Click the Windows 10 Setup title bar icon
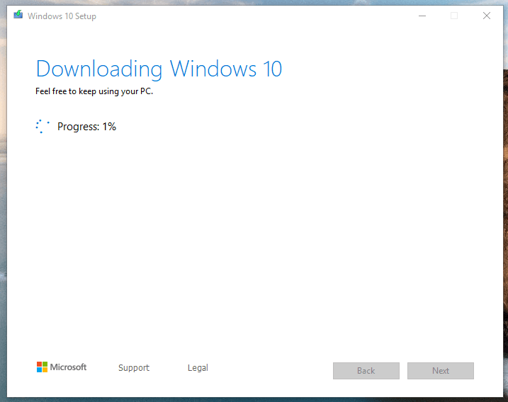The image size is (508, 402). point(18,15)
